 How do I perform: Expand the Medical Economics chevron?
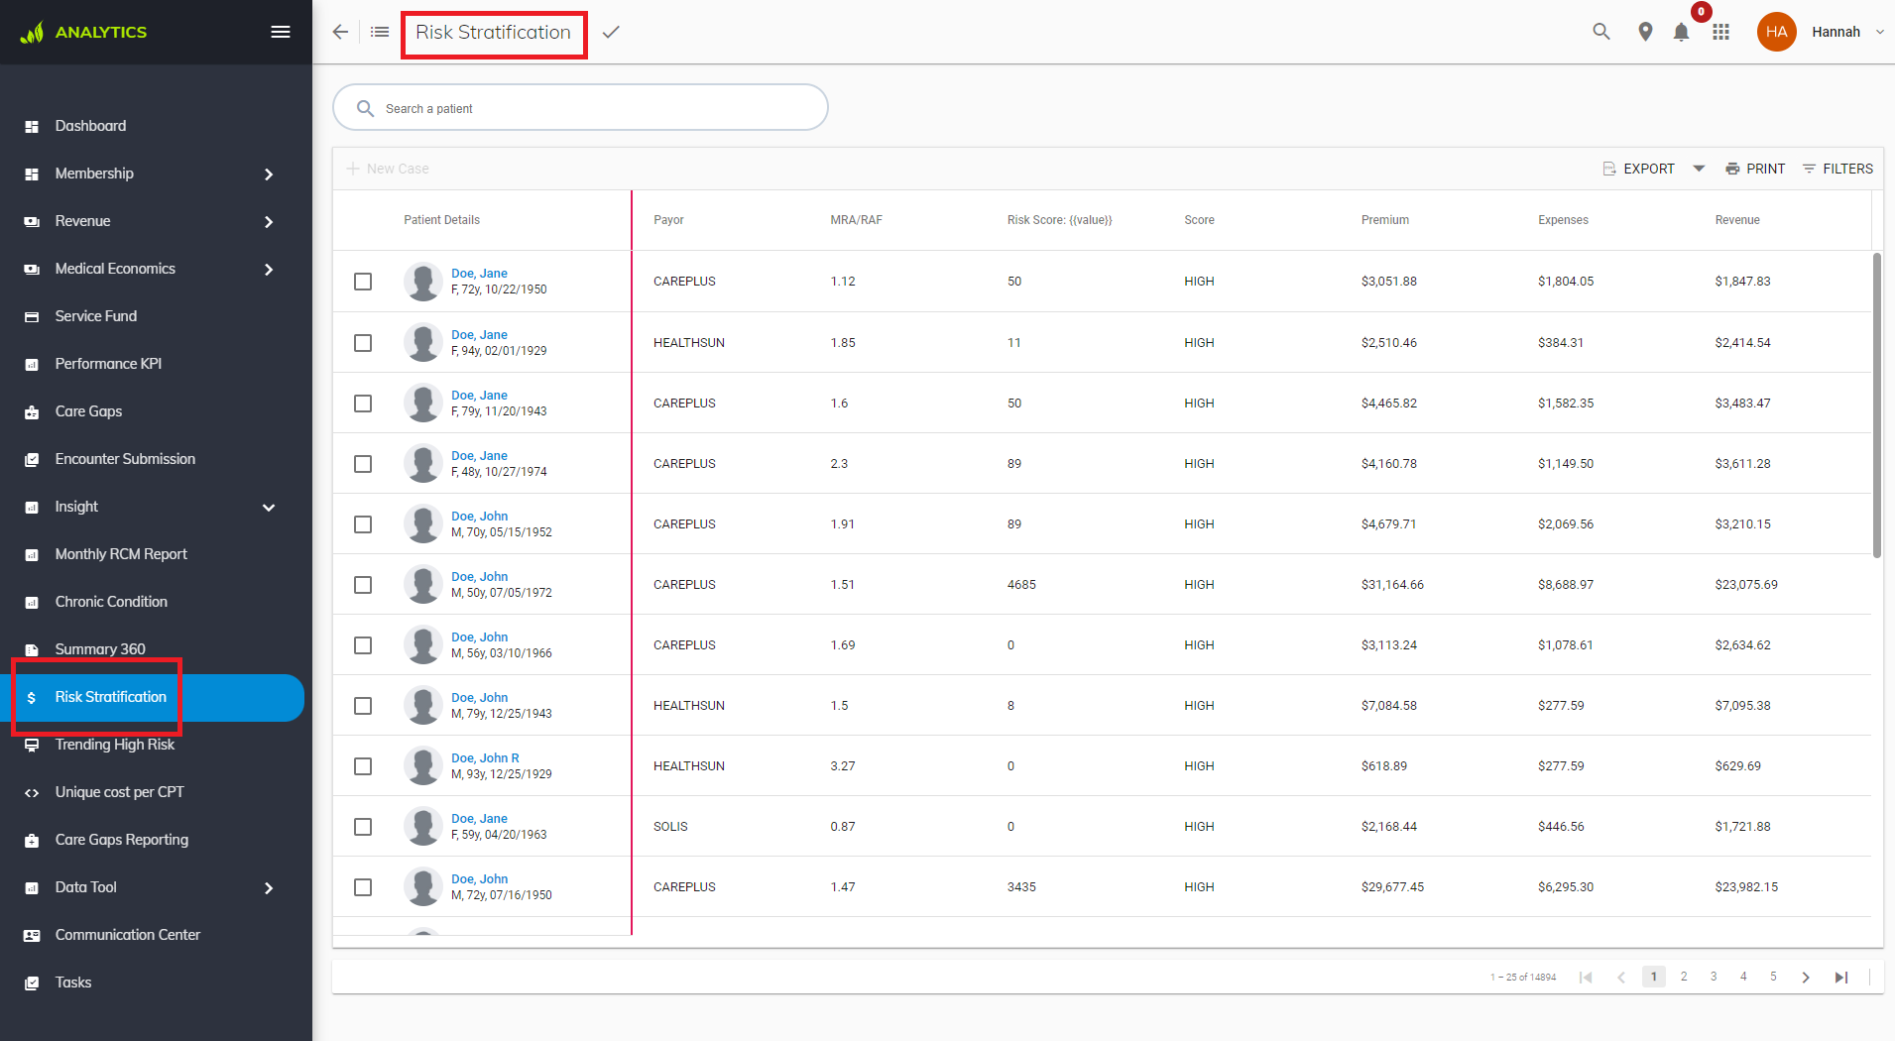coord(269,269)
